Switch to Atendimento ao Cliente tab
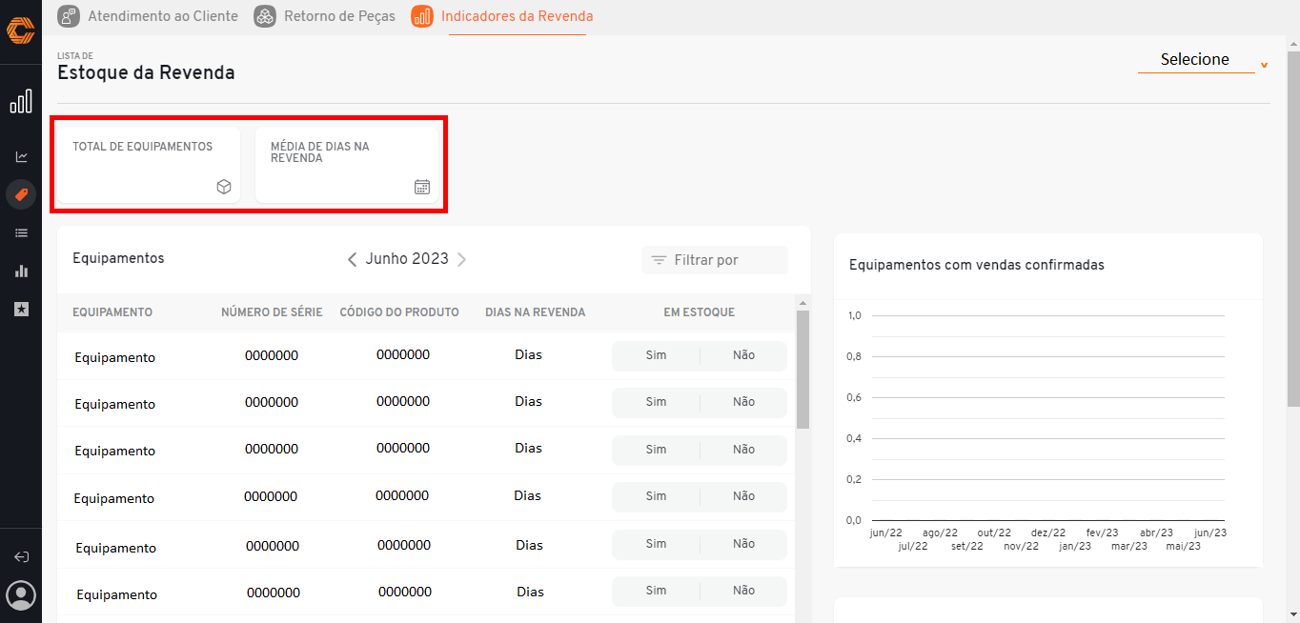The width and height of the screenshot is (1300, 623). [x=148, y=16]
